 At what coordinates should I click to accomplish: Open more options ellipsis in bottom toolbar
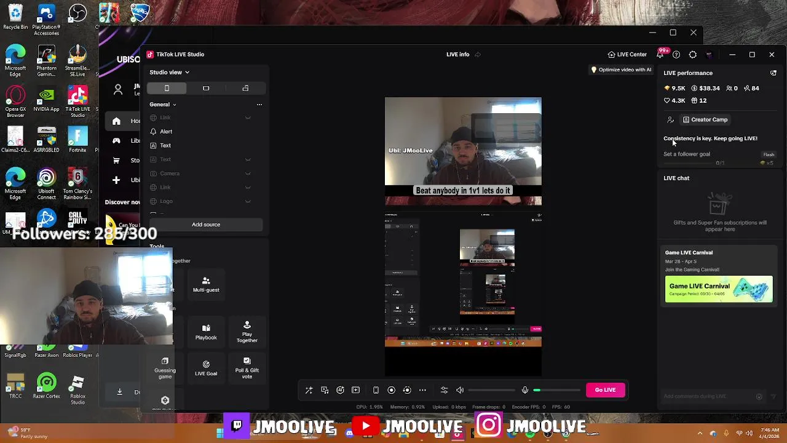pyautogui.click(x=422, y=390)
